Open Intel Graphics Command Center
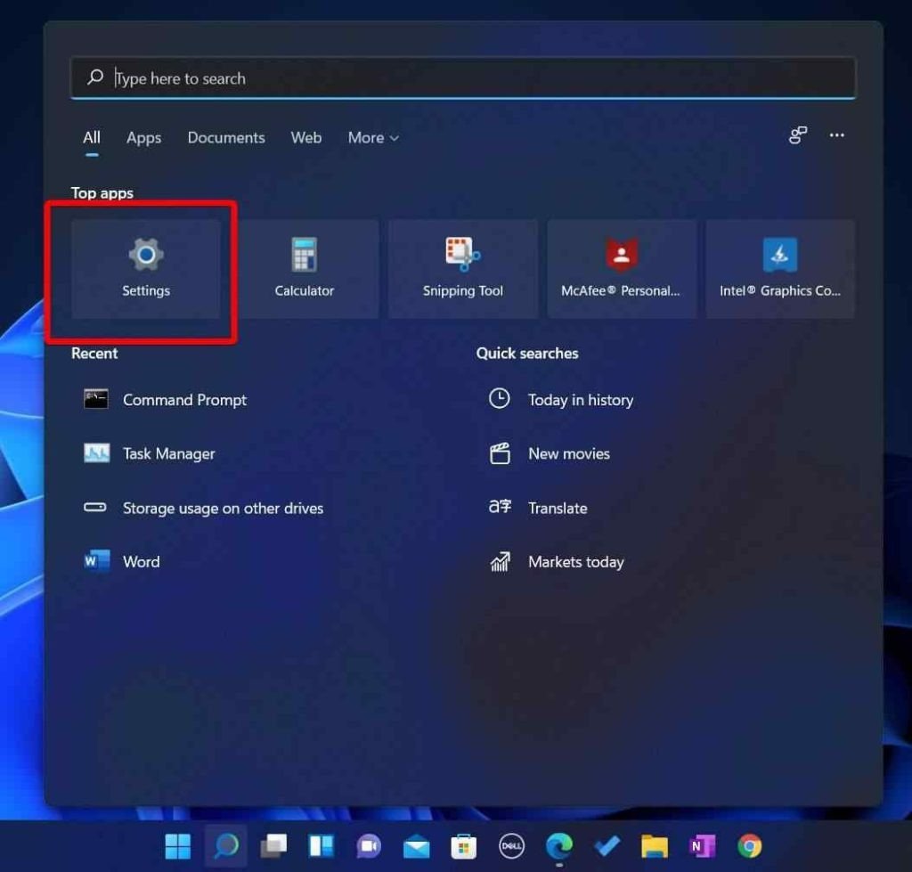 (779, 267)
